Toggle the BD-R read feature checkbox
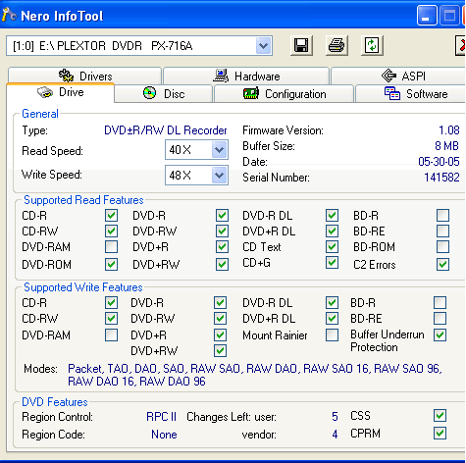This screenshot has width=466, height=463. (x=442, y=216)
